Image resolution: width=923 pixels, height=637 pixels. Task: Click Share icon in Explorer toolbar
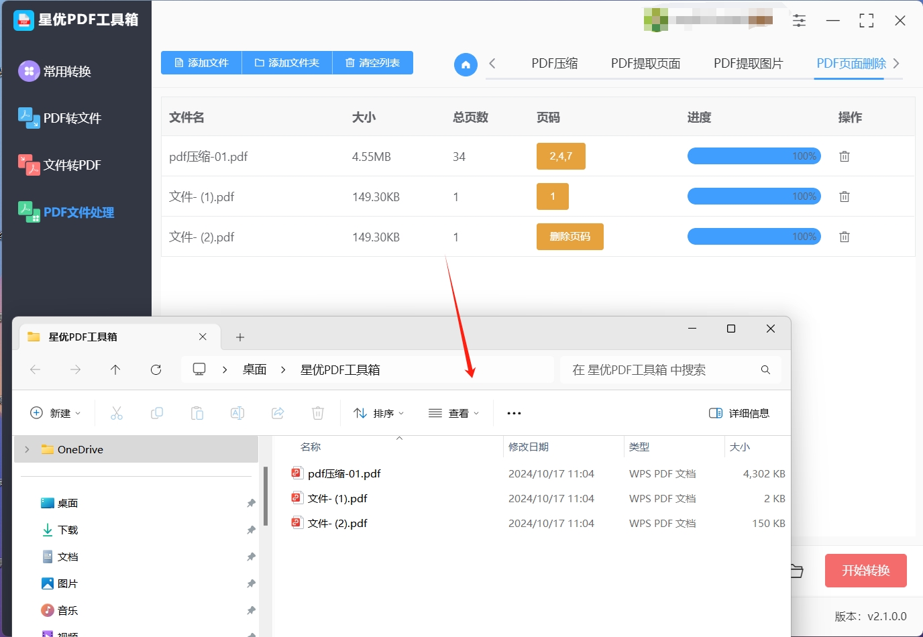(x=278, y=413)
